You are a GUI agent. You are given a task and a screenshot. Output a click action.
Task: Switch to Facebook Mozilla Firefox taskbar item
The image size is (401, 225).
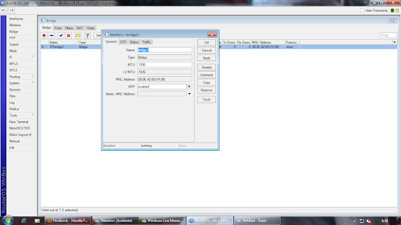tap(68, 221)
